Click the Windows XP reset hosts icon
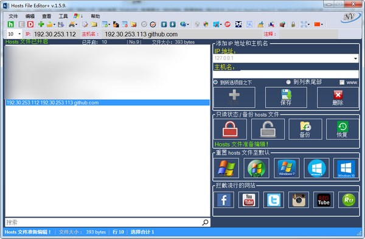Screen dimensions: 365x239 pyautogui.click(x=226, y=168)
